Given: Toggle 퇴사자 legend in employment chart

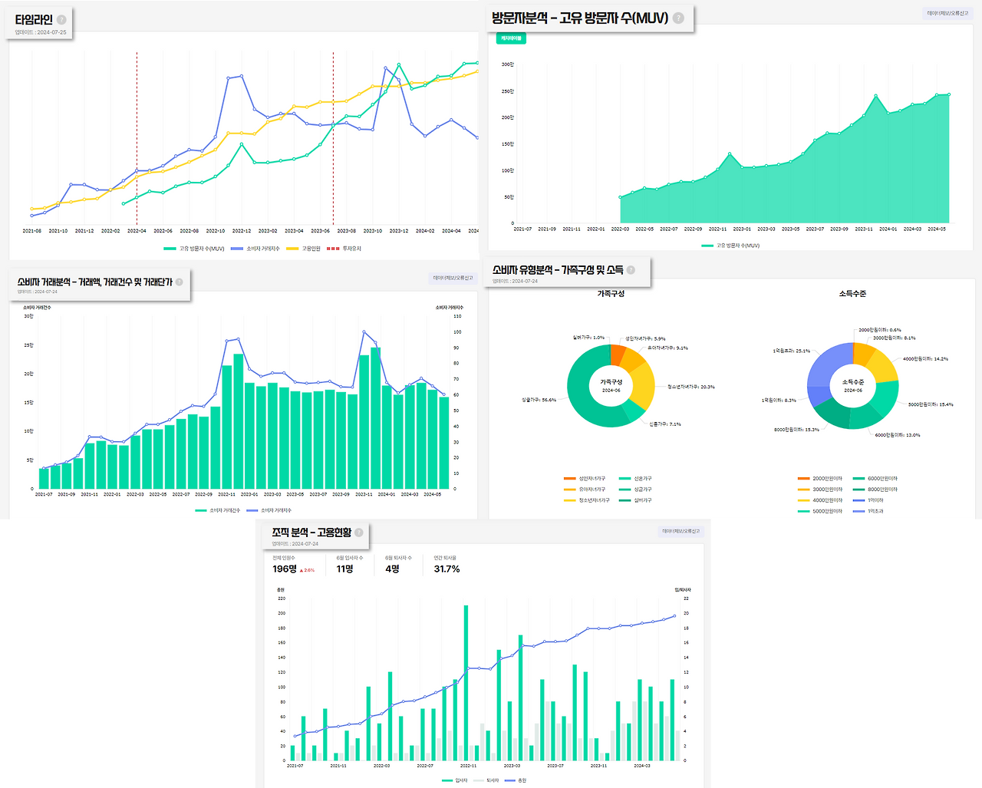Looking at the screenshot, I should [x=486, y=780].
